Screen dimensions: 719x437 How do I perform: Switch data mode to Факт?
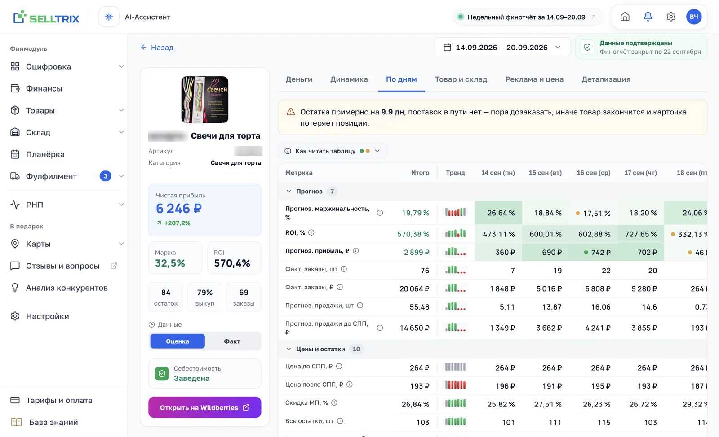pos(232,341)
